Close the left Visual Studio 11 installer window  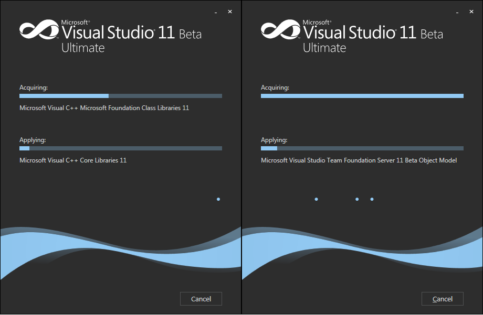230,12
